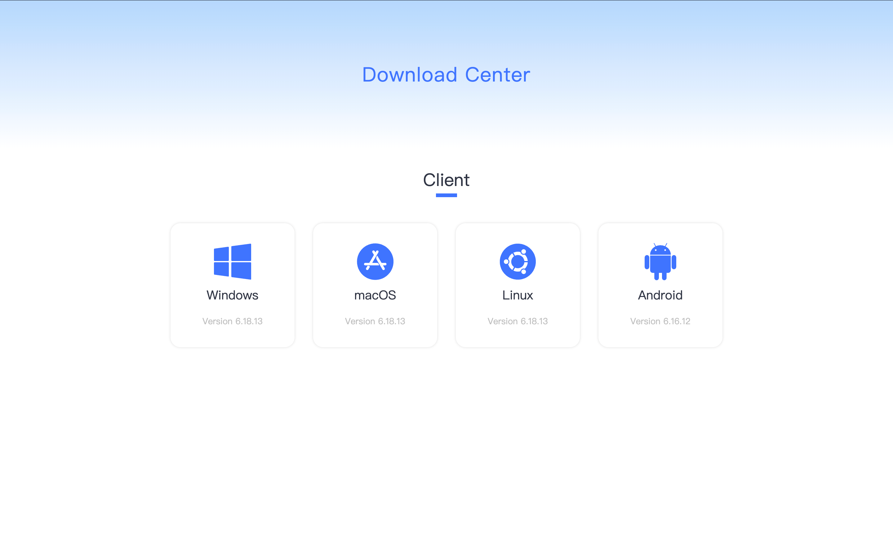Click the Windows logo icon
The height and width of the screenshot is (558, 893).
tap(233, 261)
